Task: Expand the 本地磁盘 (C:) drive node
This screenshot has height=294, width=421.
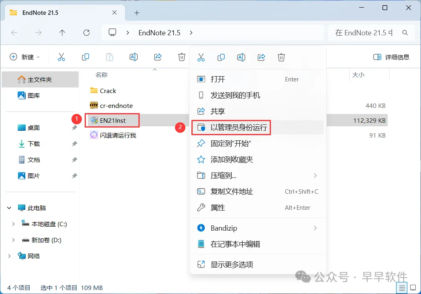Action: coord(13,224)
